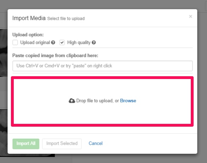Cancel the media import
Image resolution: width=207 pixels, height=163 pixels.
[96, 144]
